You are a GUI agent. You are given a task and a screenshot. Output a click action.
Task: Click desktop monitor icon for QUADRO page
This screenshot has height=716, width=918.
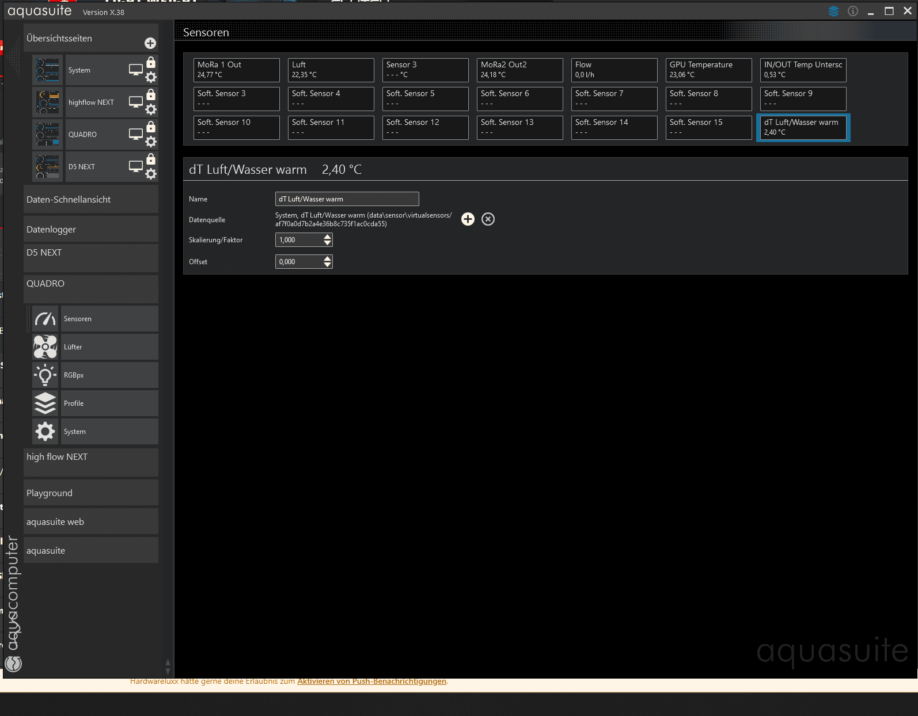pos(136,135)
